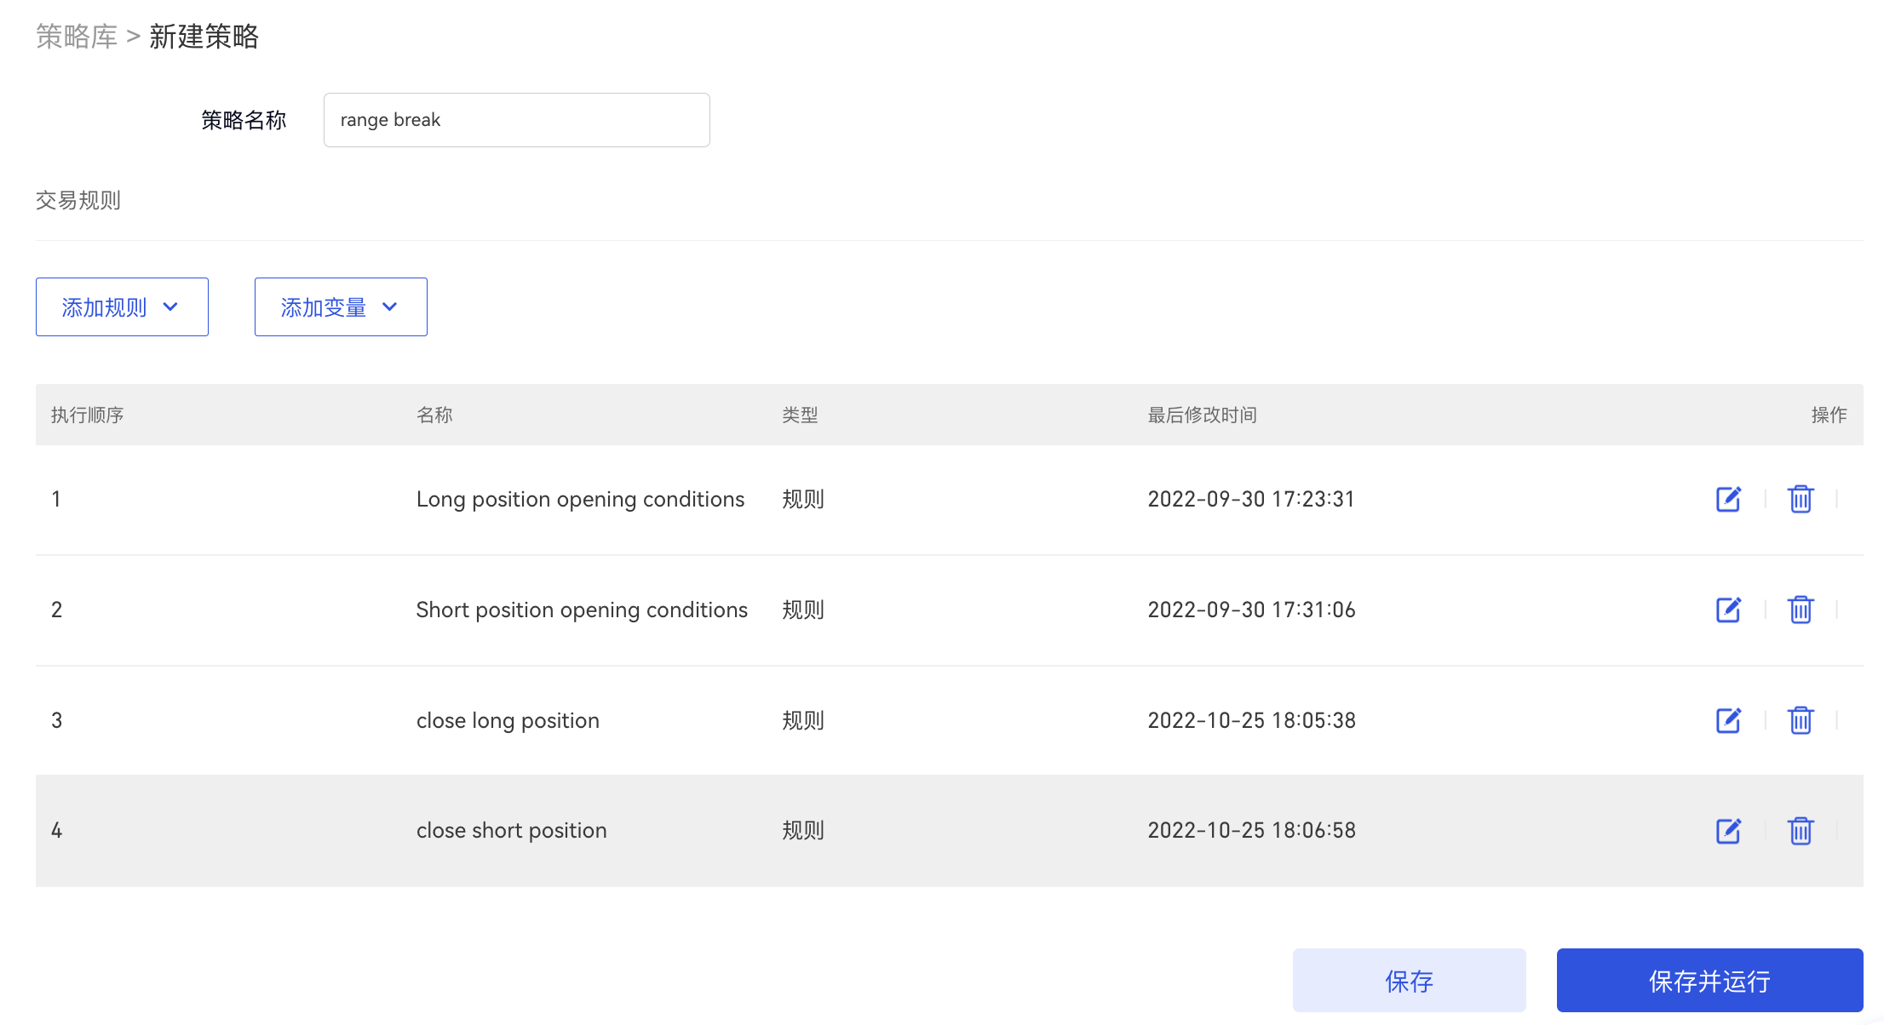Edit the Short position opening conditions rule
This screenshot has height=1025, width=1884.
pos(1728,610)
